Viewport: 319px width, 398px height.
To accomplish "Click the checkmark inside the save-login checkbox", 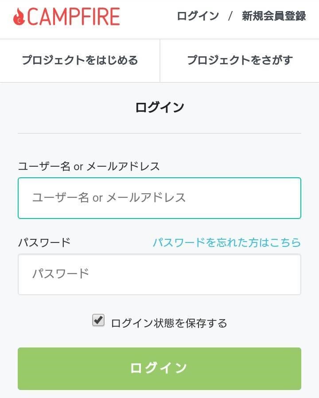I will (99, 319).
